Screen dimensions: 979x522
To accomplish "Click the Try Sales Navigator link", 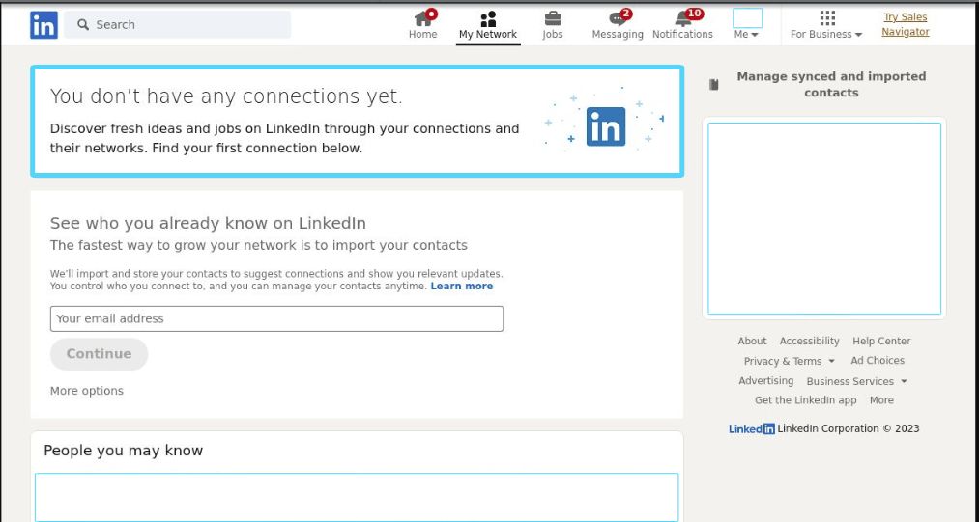I will tap(906, 24).
